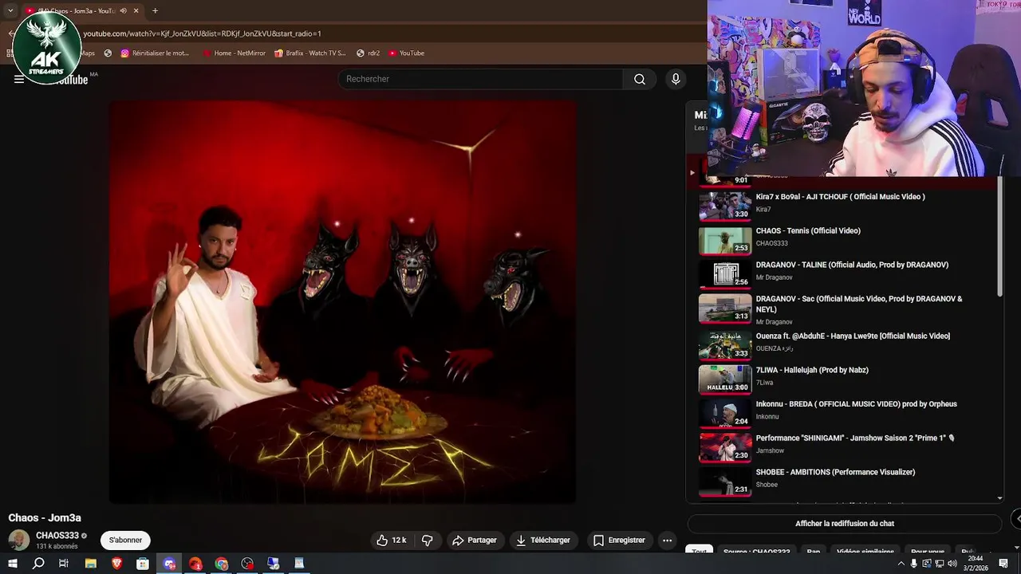Open the Réinitialiser le mot... Instagram bookmark
This screenshot has height=574, width=1021.
pyautogui.click(x=155, y=53)
